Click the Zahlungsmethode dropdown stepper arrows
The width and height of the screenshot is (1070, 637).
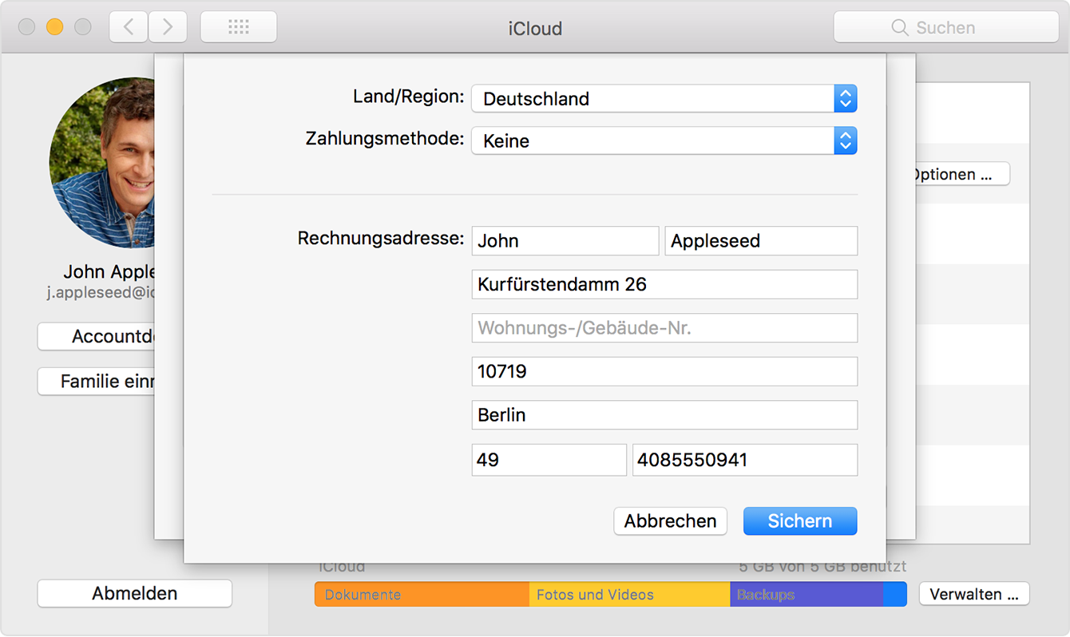pyautogui.click(x=845, y=140)
